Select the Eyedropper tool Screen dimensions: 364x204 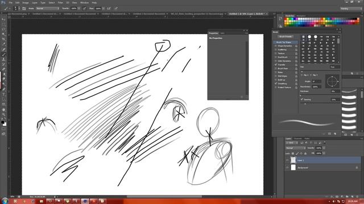tap(3, 44)
